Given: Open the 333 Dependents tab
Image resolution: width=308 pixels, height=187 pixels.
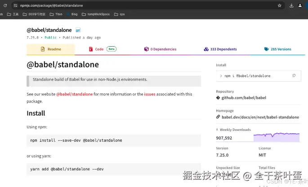Looking at the screenshot, I should [x=220, y=49].
